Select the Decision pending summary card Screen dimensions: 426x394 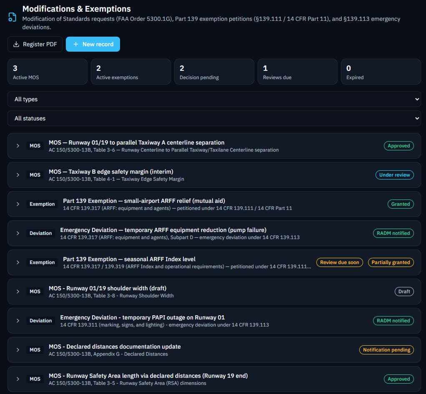[x=214, y=72]
